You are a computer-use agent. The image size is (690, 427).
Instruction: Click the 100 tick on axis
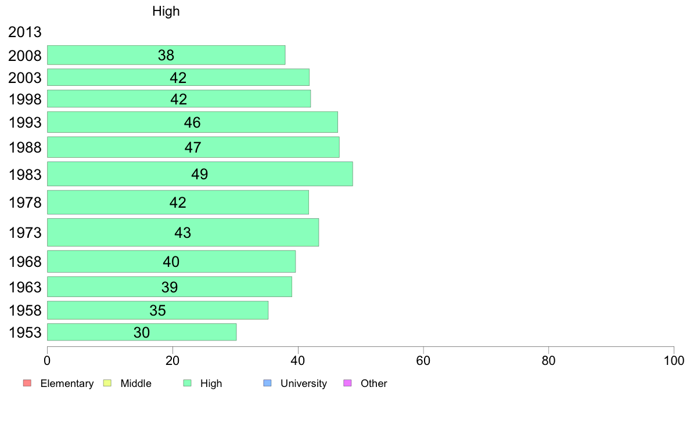(x=674, y=361)
